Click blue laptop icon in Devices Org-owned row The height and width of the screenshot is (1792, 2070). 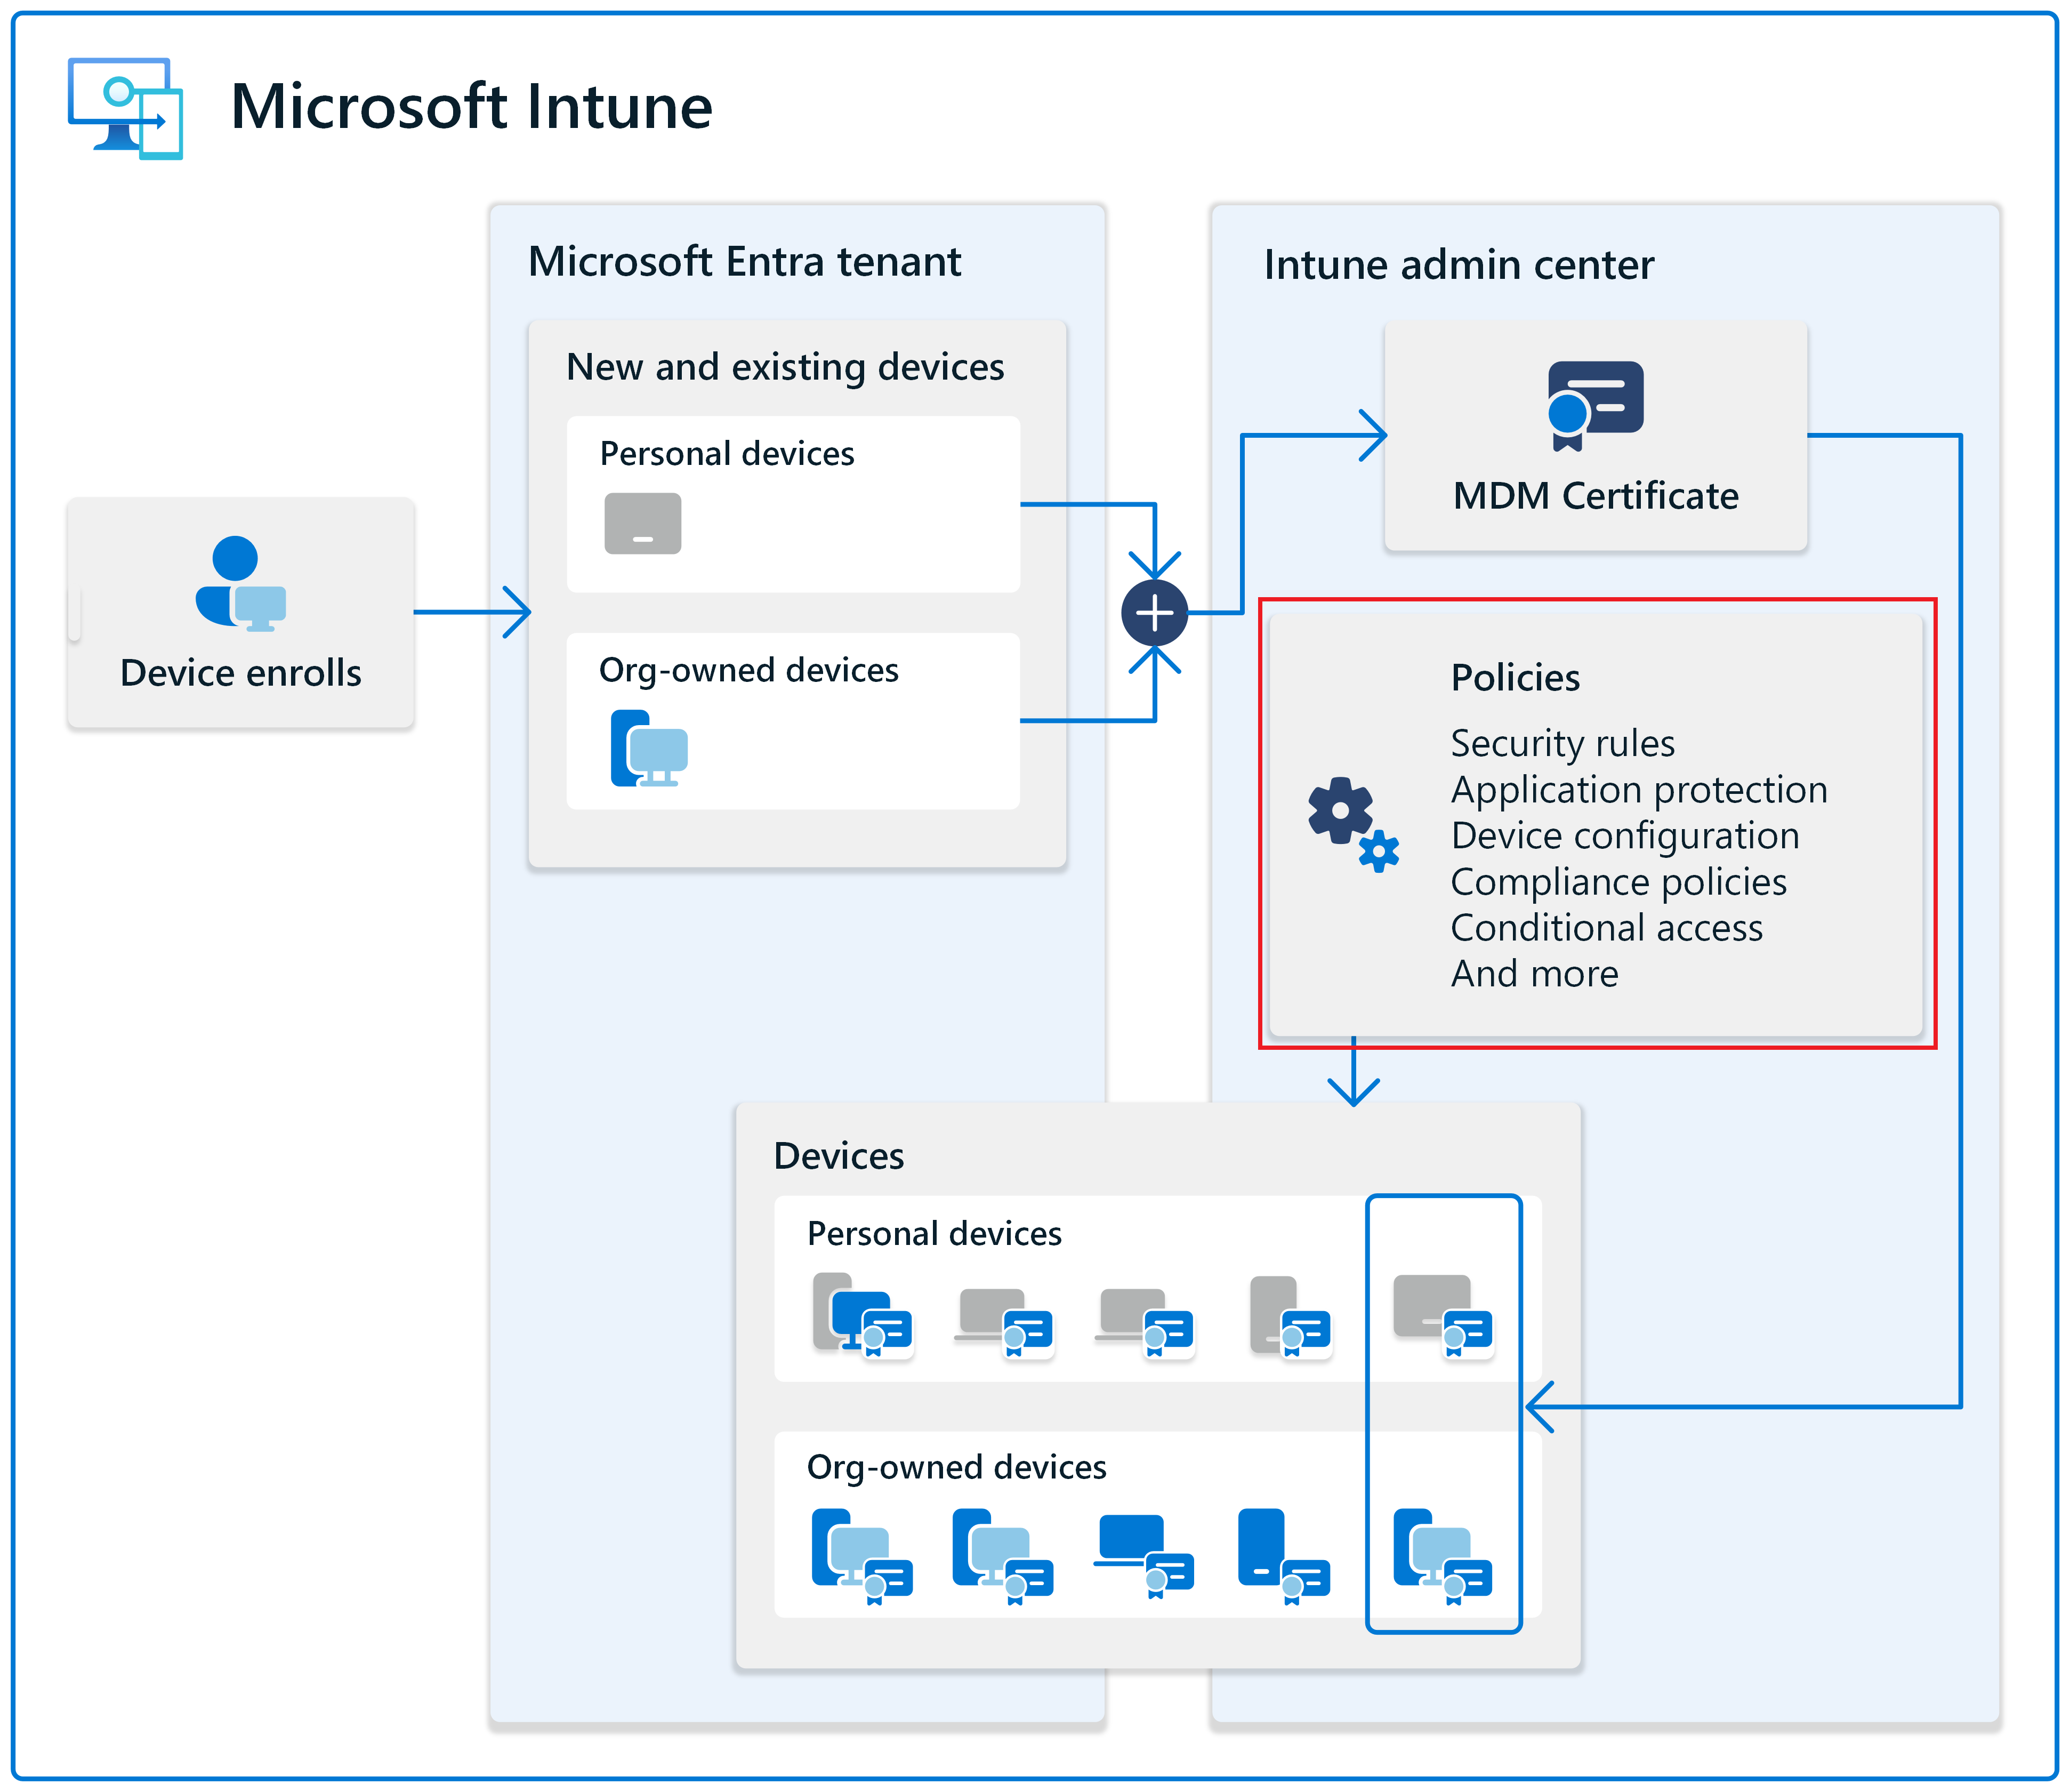click(x=1144, y=1557)
